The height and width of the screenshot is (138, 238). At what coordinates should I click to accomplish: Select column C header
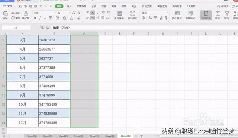pyautogui.click(x=84, y=33)
